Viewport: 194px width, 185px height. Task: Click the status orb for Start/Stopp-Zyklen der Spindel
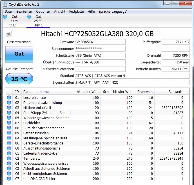point(9,113)
